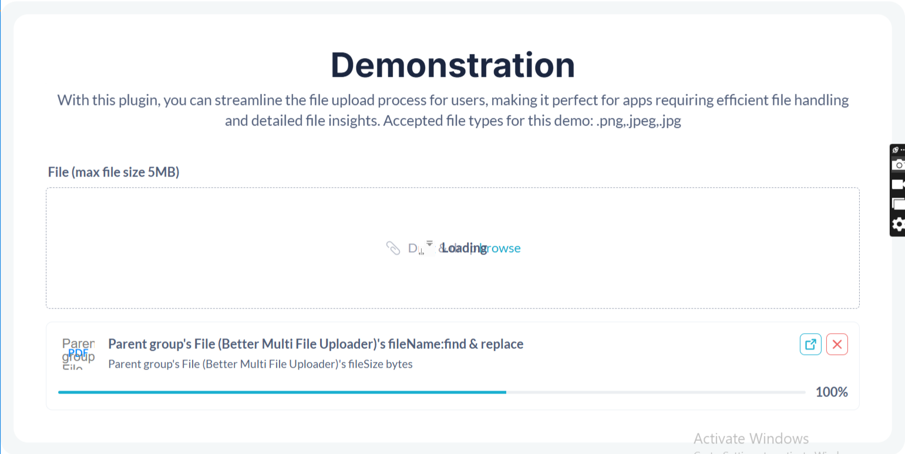
Task: Click the Browse link in the dropzone
Action: [x=503, y=248]
